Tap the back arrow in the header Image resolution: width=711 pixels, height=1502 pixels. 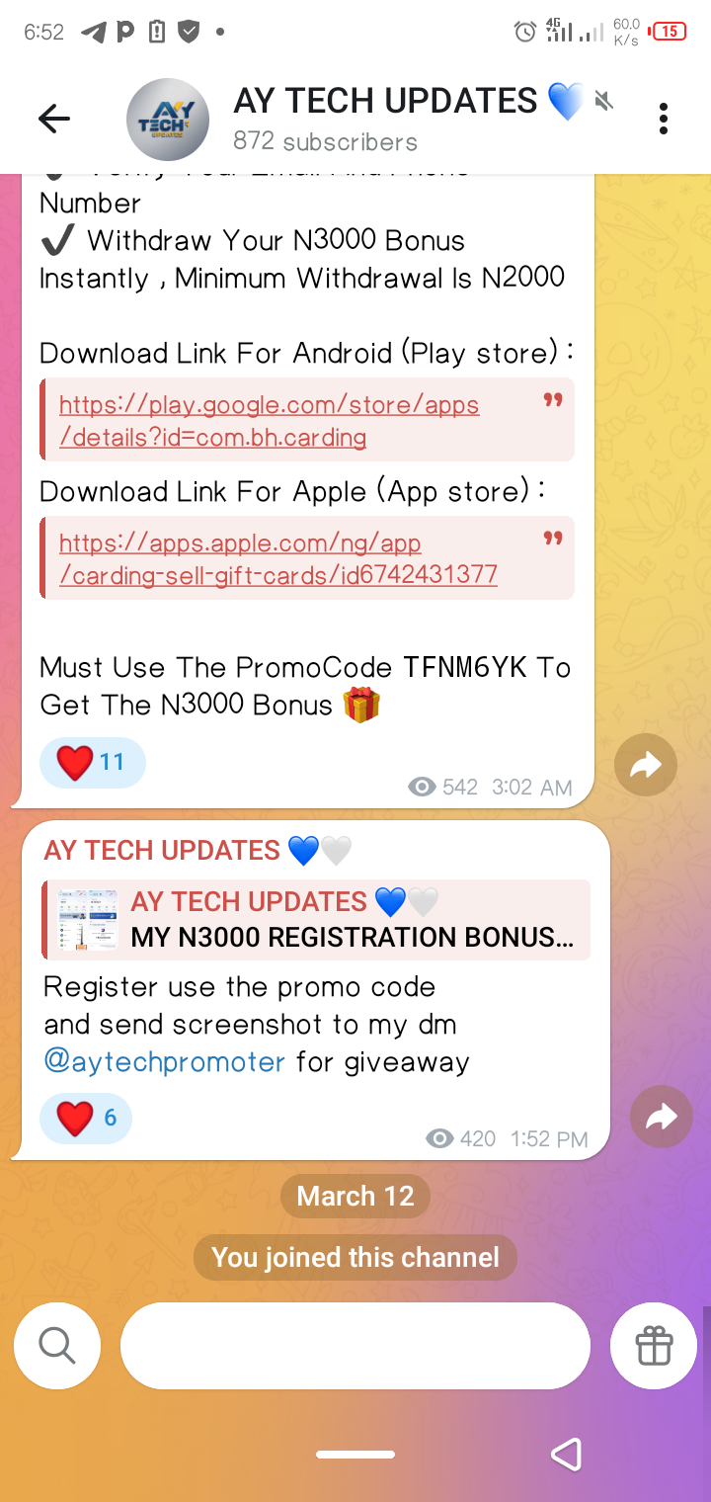54,120
